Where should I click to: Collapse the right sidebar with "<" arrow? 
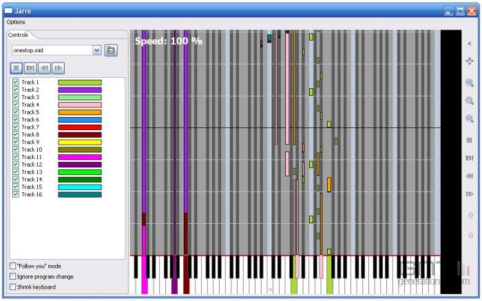tap(470, 43)
